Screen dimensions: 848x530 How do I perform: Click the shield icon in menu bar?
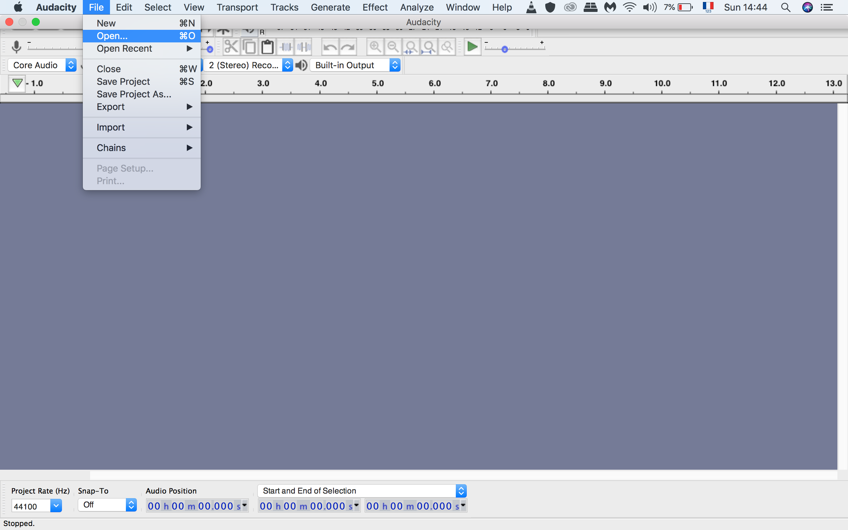pyautogui.click(x=550, y=7)
